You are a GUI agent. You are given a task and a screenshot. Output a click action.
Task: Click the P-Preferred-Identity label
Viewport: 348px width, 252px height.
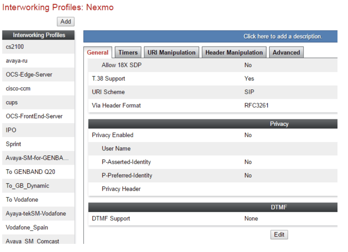coord(127,175)
